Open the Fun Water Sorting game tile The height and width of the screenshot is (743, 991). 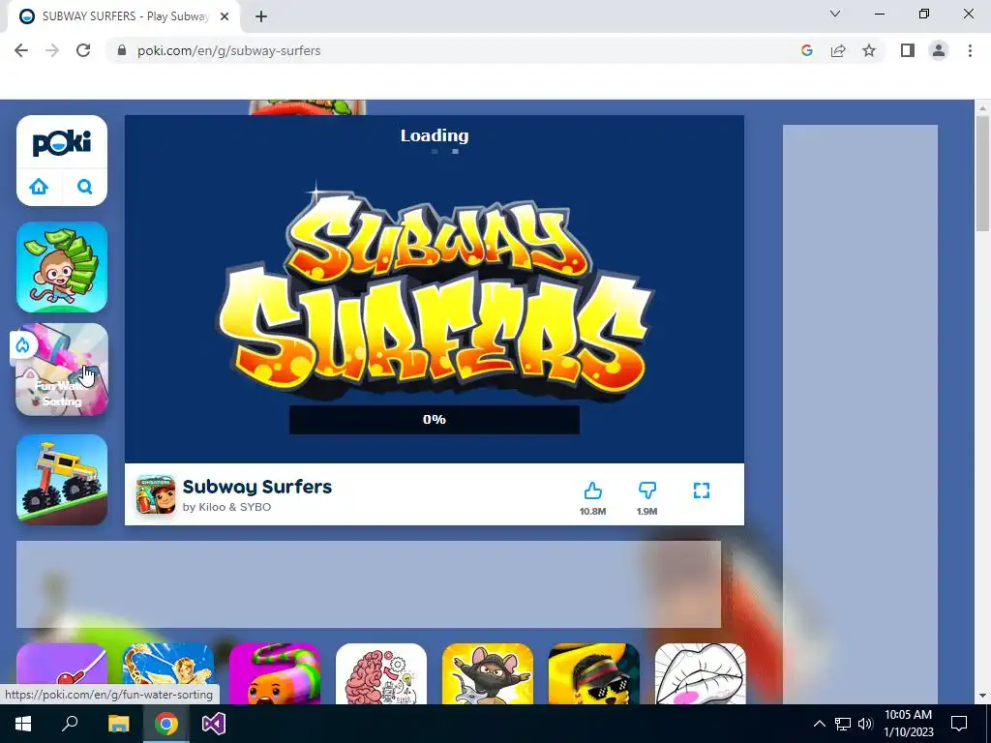click(62, 370)
